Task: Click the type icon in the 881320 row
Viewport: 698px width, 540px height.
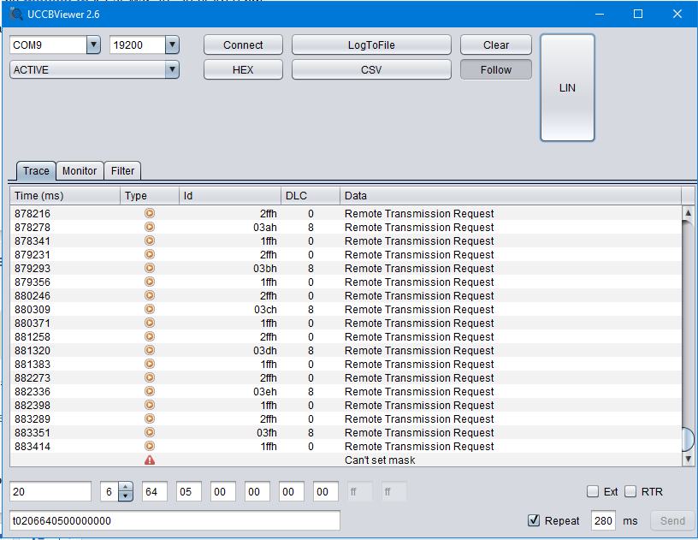Action: tap(150, 351)
